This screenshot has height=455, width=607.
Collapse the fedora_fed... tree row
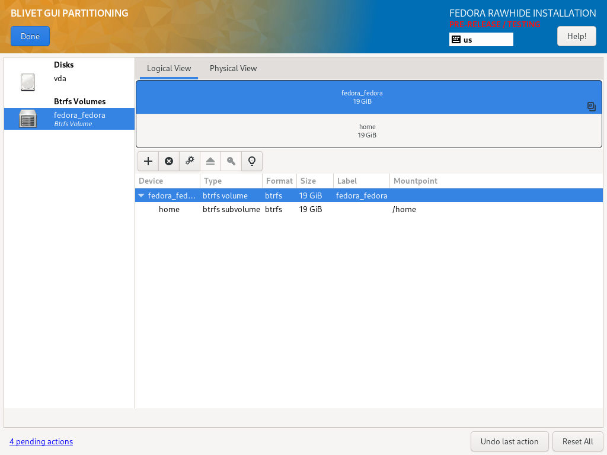click(x=141, y=196)
